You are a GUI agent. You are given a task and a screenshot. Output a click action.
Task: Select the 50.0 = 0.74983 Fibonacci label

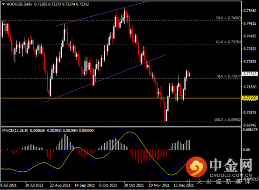tap(229, 18)
